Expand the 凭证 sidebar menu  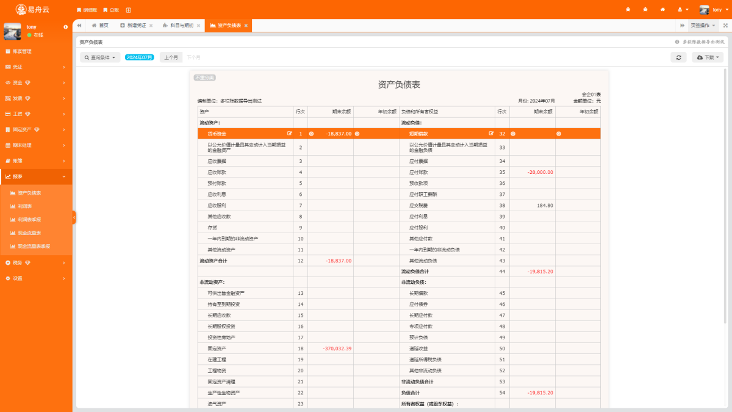point(36,67)
